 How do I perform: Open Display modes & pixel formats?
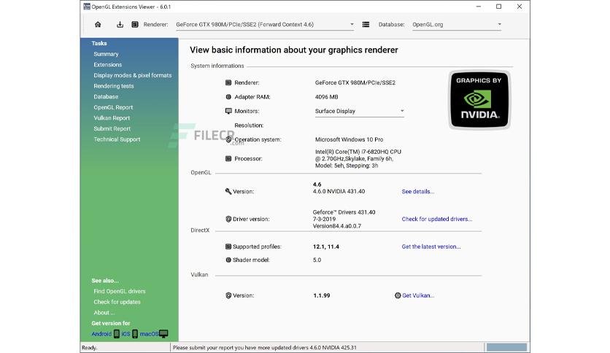click(x=133, y=75)
